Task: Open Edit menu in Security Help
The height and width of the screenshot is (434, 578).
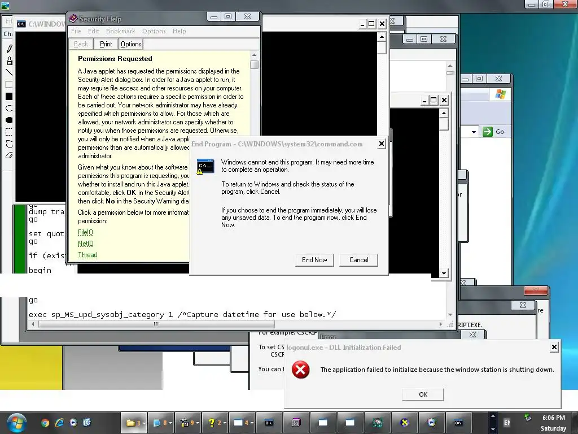Action: click(93, 31)
